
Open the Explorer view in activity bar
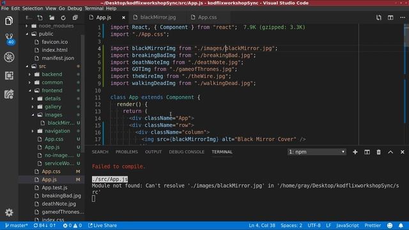click(9, 21)
